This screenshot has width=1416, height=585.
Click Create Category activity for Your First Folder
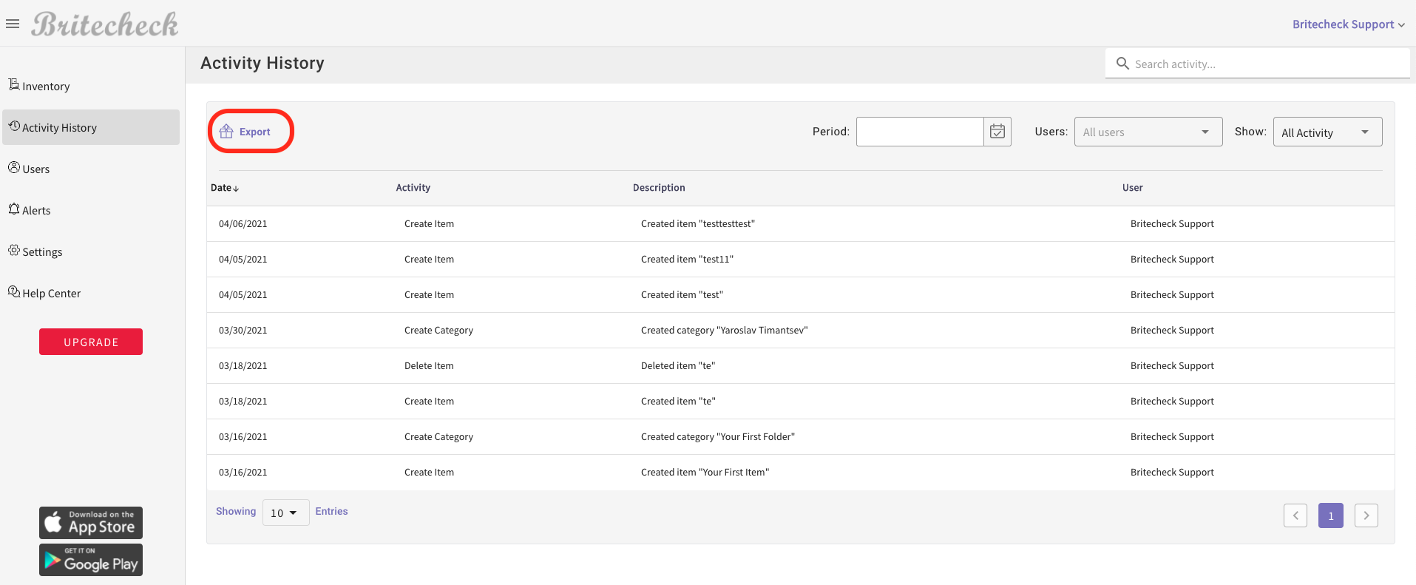coord(438,437)
